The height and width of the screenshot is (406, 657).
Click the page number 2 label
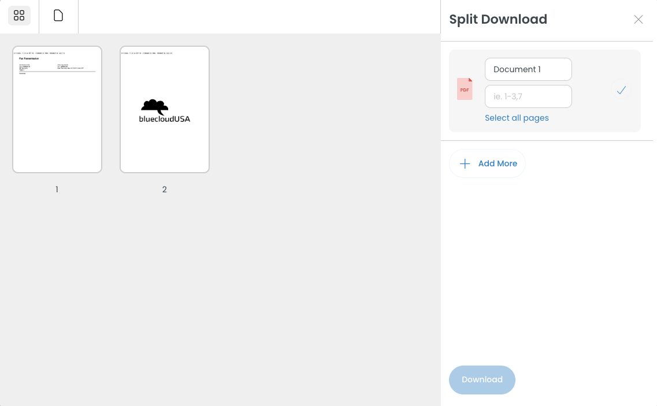pos(164,189)
